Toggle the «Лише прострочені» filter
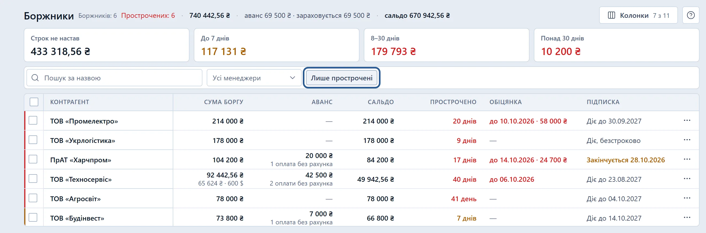 pyautogui.click(x=341, y=78)
